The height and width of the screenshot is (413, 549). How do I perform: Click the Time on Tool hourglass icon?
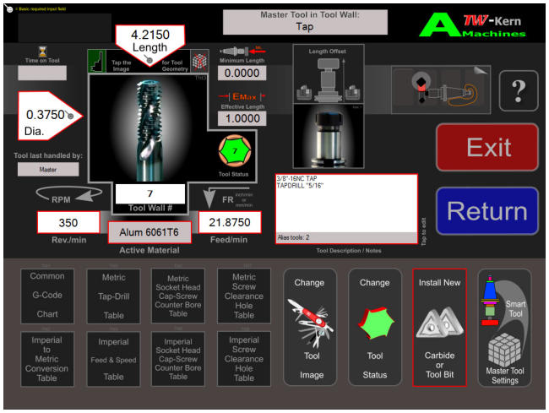point(43,52)
